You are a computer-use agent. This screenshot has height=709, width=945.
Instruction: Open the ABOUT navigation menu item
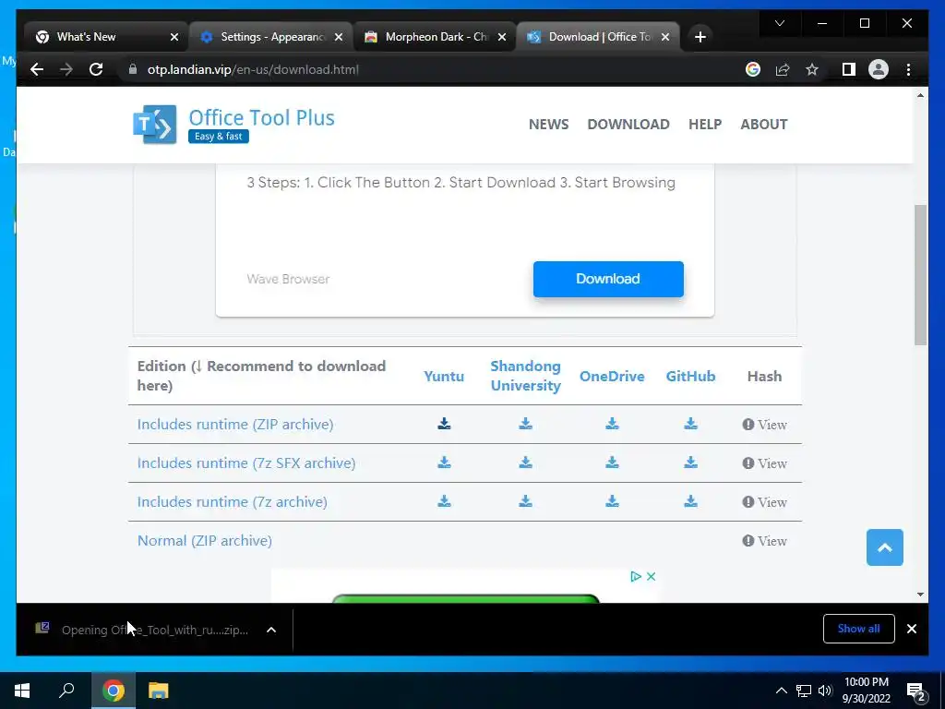[763, 125]
